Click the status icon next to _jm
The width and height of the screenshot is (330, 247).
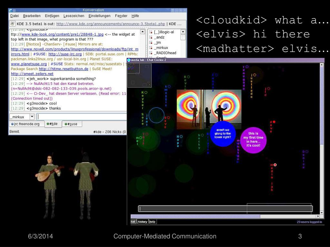point(151,43)
